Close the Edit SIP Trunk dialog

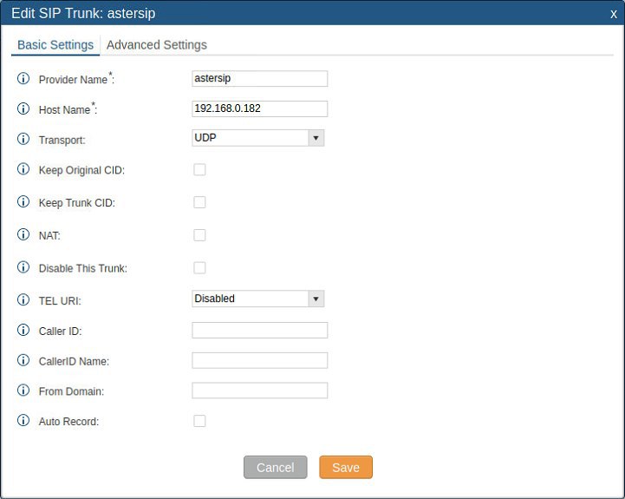614,14
